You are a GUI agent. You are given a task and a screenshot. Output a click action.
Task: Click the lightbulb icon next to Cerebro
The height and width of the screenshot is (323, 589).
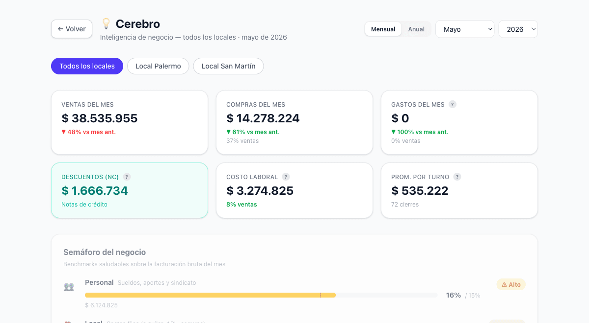pyautogui.click(x=106, y=23)
